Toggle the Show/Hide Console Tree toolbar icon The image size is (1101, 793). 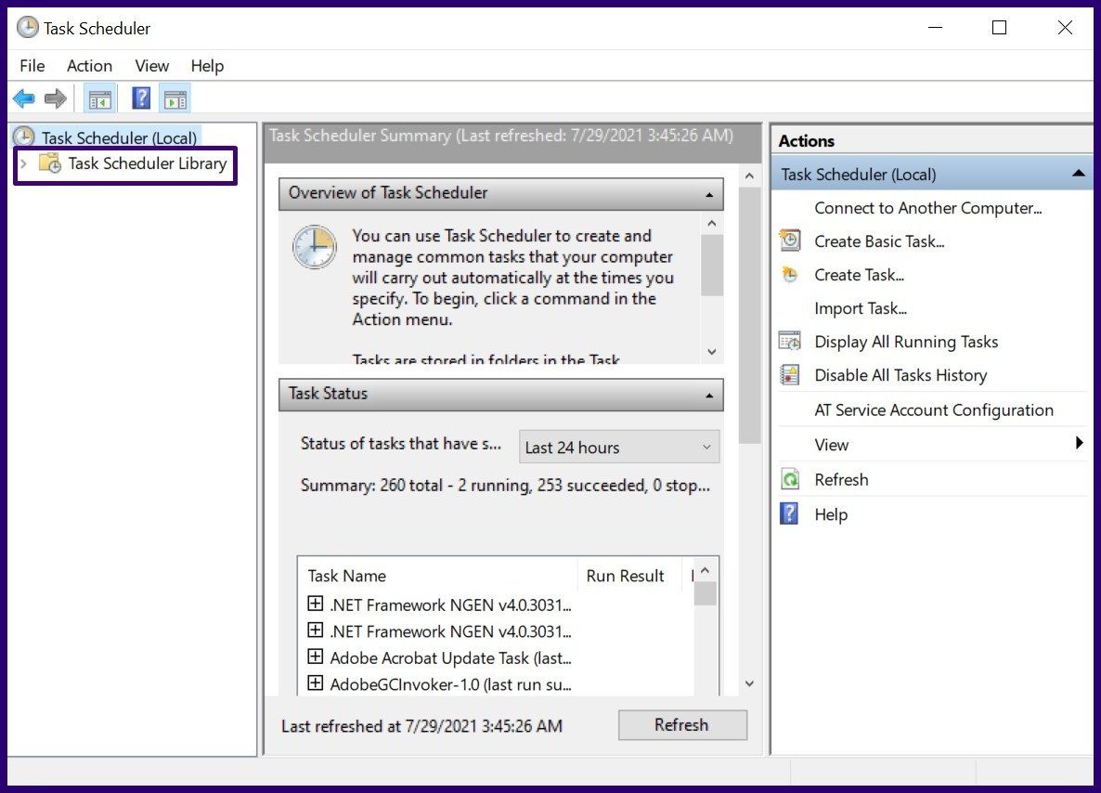click(x=99, y=99)
